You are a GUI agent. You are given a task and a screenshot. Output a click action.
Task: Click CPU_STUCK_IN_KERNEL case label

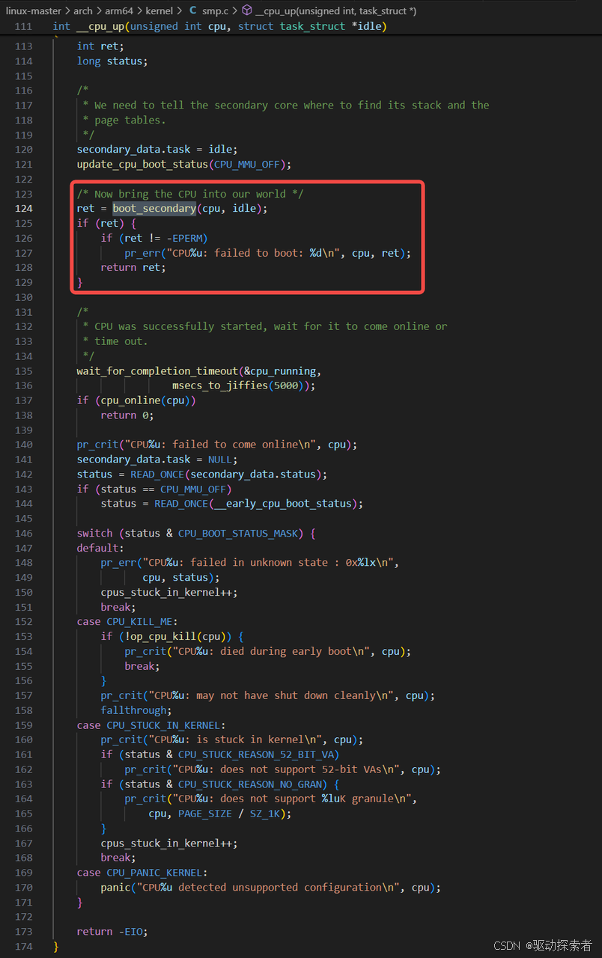[163, 724]
